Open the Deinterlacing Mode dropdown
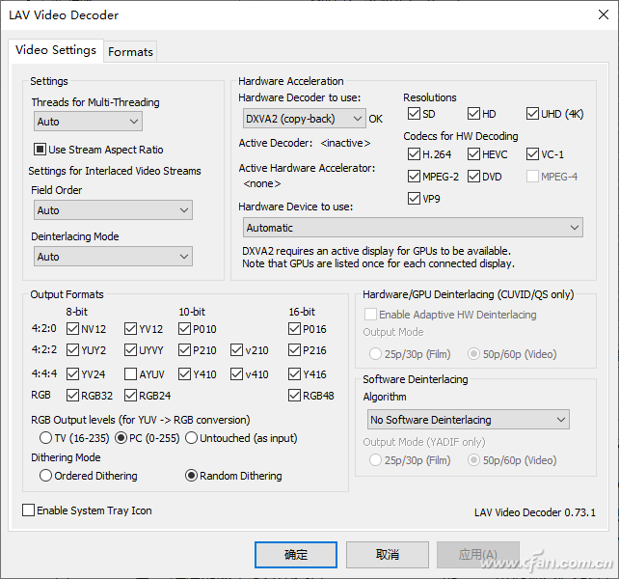619x579 pixels. pos(113,257)
